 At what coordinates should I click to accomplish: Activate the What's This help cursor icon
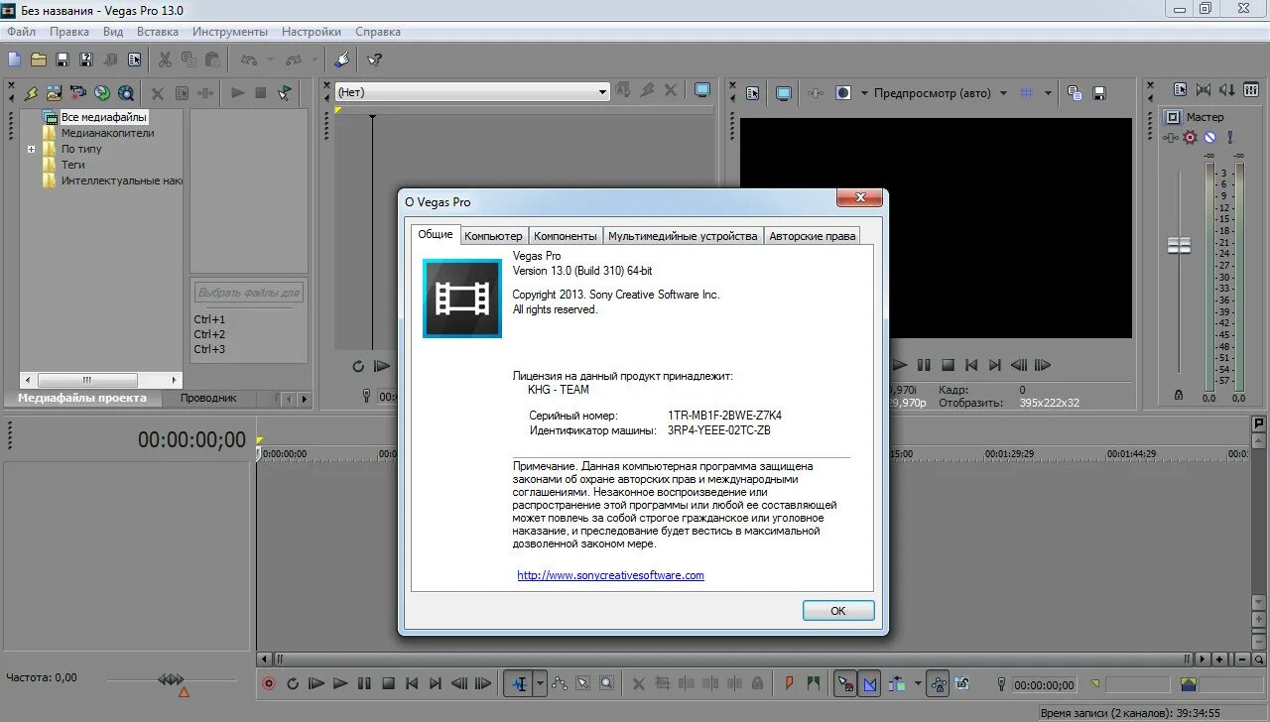[374, 60]
